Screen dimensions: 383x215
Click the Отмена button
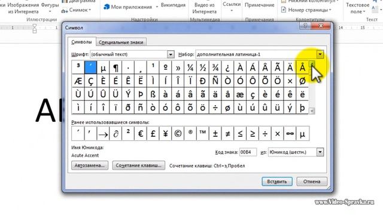tap(312, 182)
